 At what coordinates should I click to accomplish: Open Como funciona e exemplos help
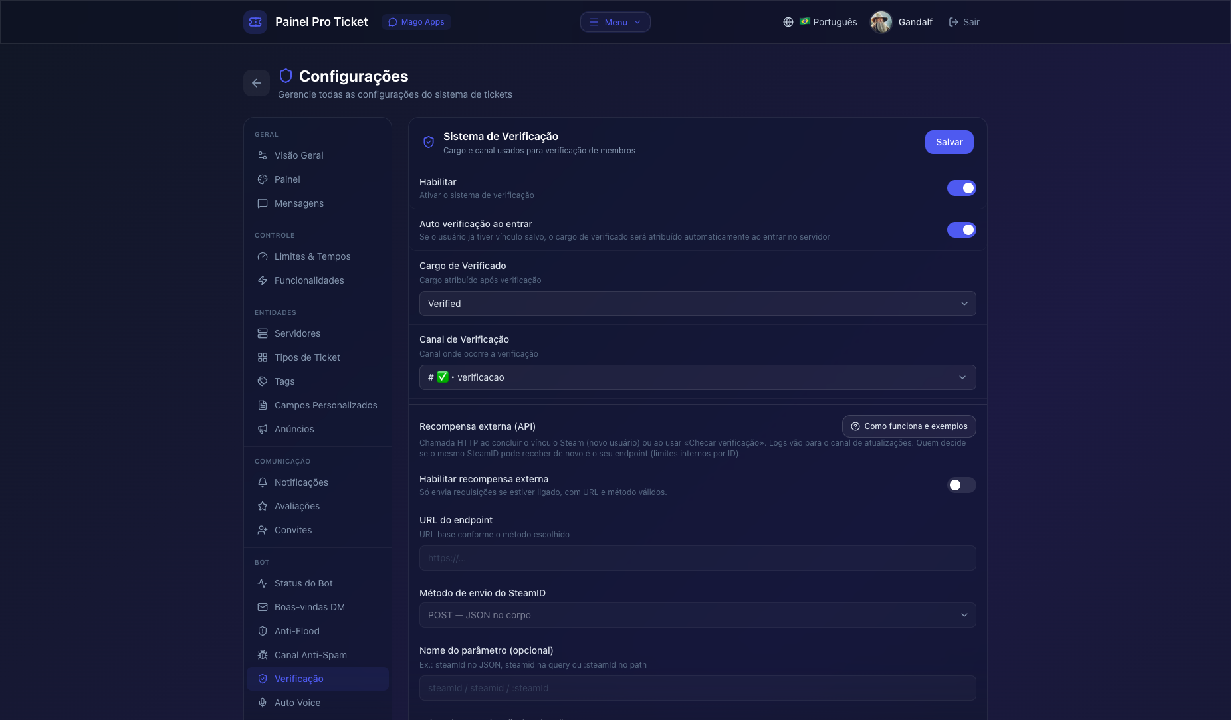click(x=909, y=426)
